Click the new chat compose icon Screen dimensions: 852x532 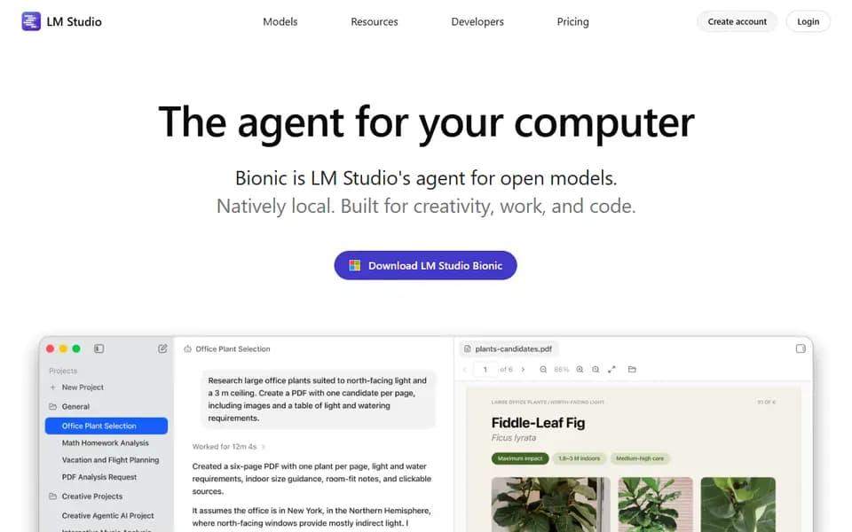tap(162, 348)
